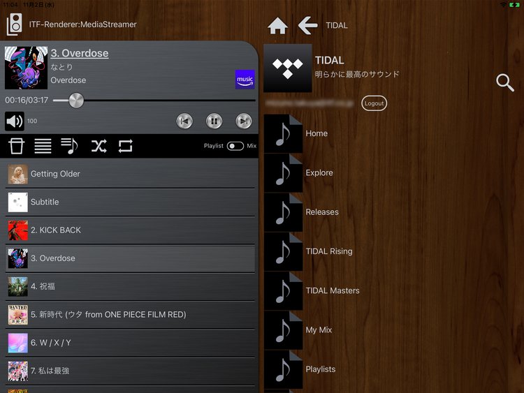
Task: Select the Releases menu label
Action: pyautogui.click(x=322, y=212)
